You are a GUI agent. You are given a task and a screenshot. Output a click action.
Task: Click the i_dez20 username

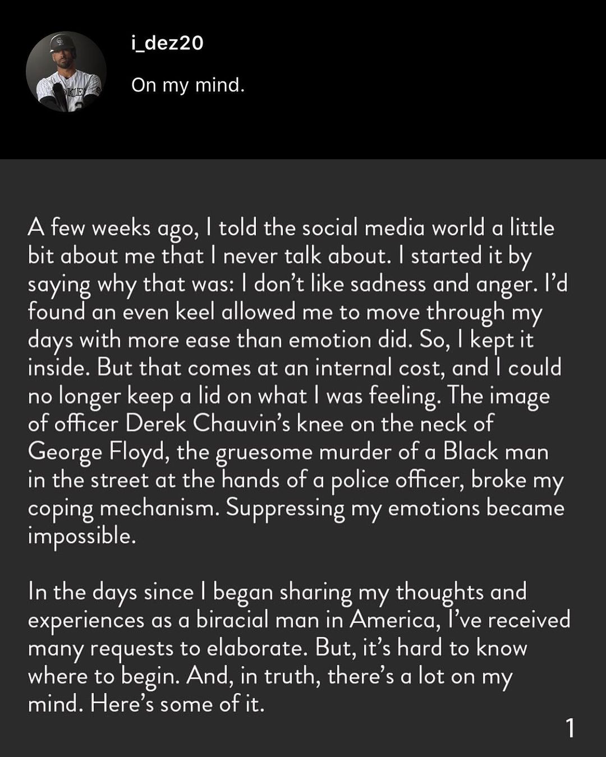tap(167, 43)
